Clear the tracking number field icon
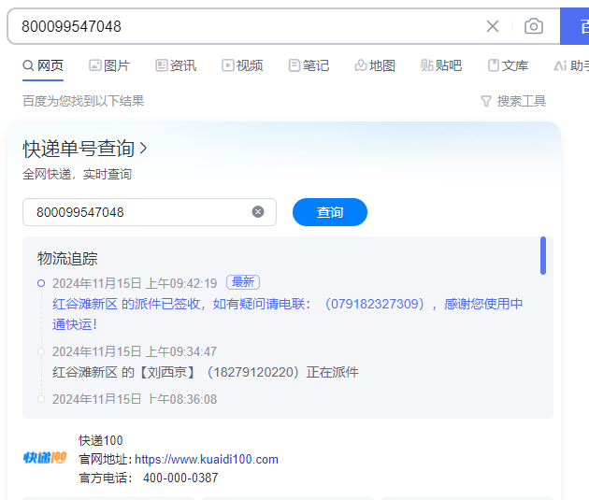Screen dimensions: 589x500 click(x=258, y=212)
